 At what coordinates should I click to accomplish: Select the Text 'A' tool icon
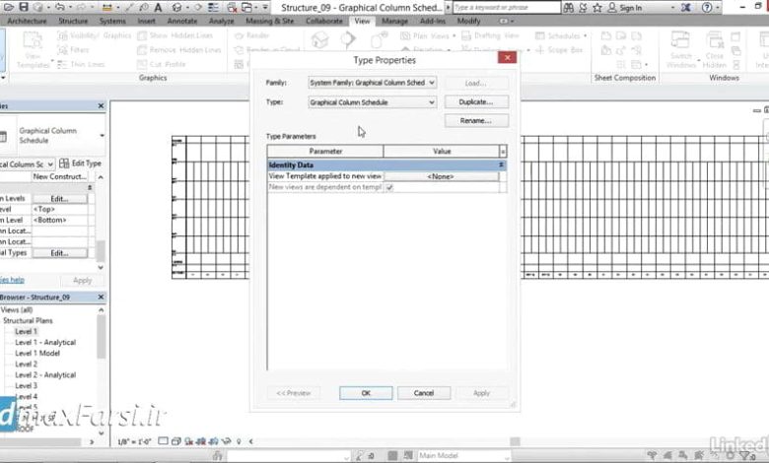tap(158, 7)
